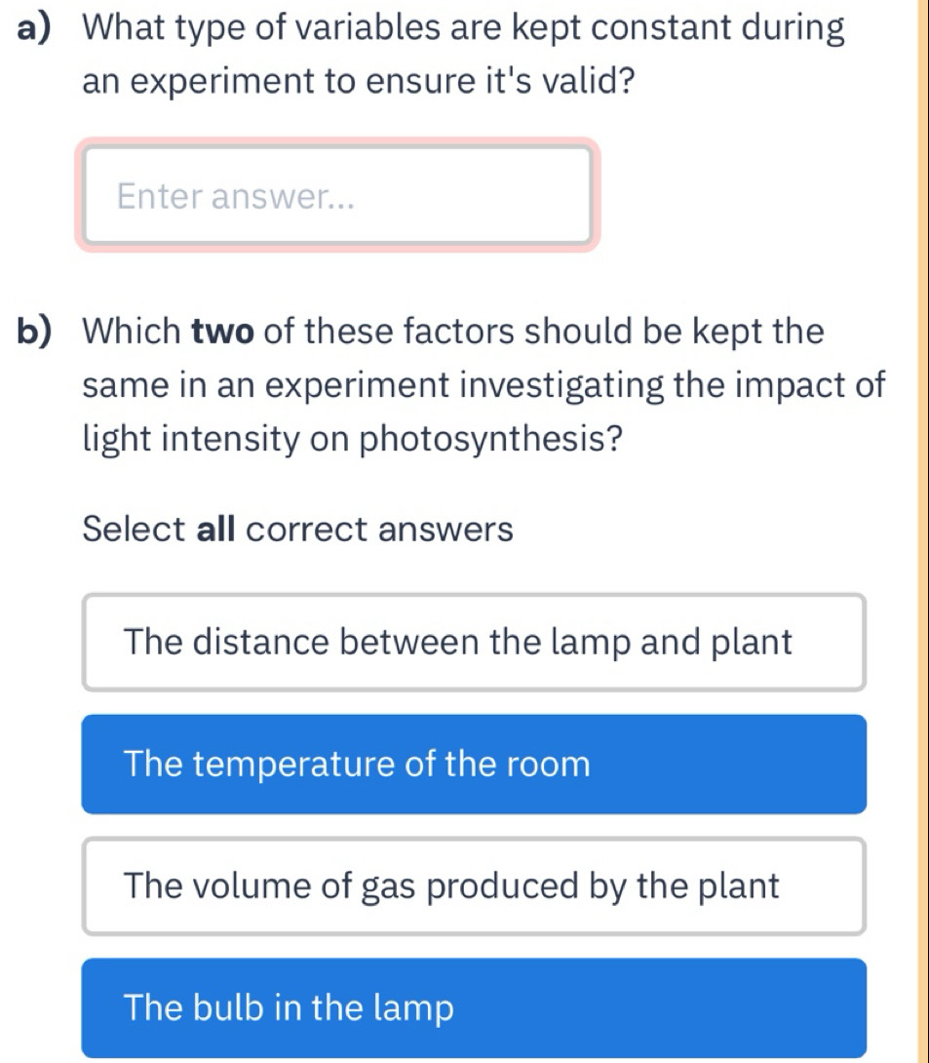The height and width of the screenshot is (1063, 929).
Task: Deselect 'The temperature of the room' option
Action: pos(474,764)
